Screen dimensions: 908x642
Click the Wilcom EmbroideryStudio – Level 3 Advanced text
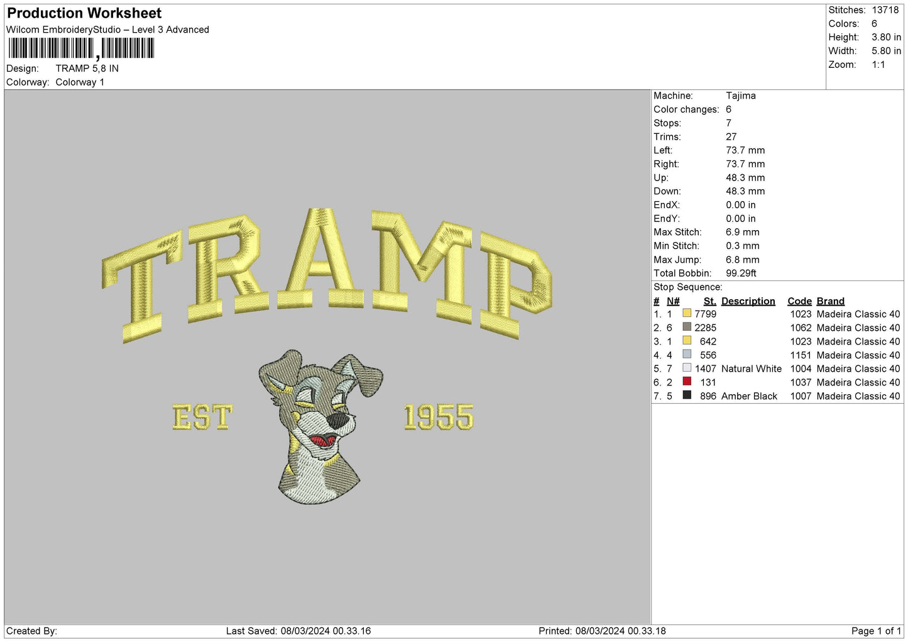107,30
